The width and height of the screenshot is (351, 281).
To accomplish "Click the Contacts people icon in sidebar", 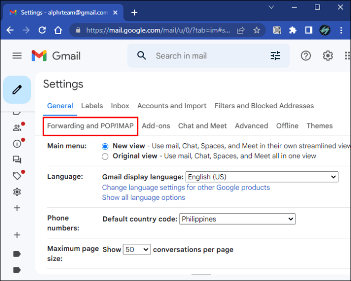I will click(x=17, y=128).
